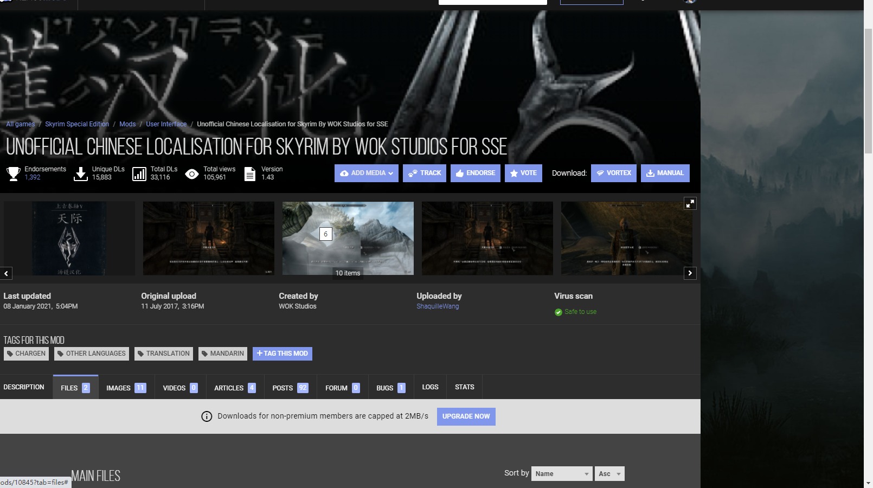873x488 pixels.
Task: Open the Posts tab
Action: (x=290, y=387)
